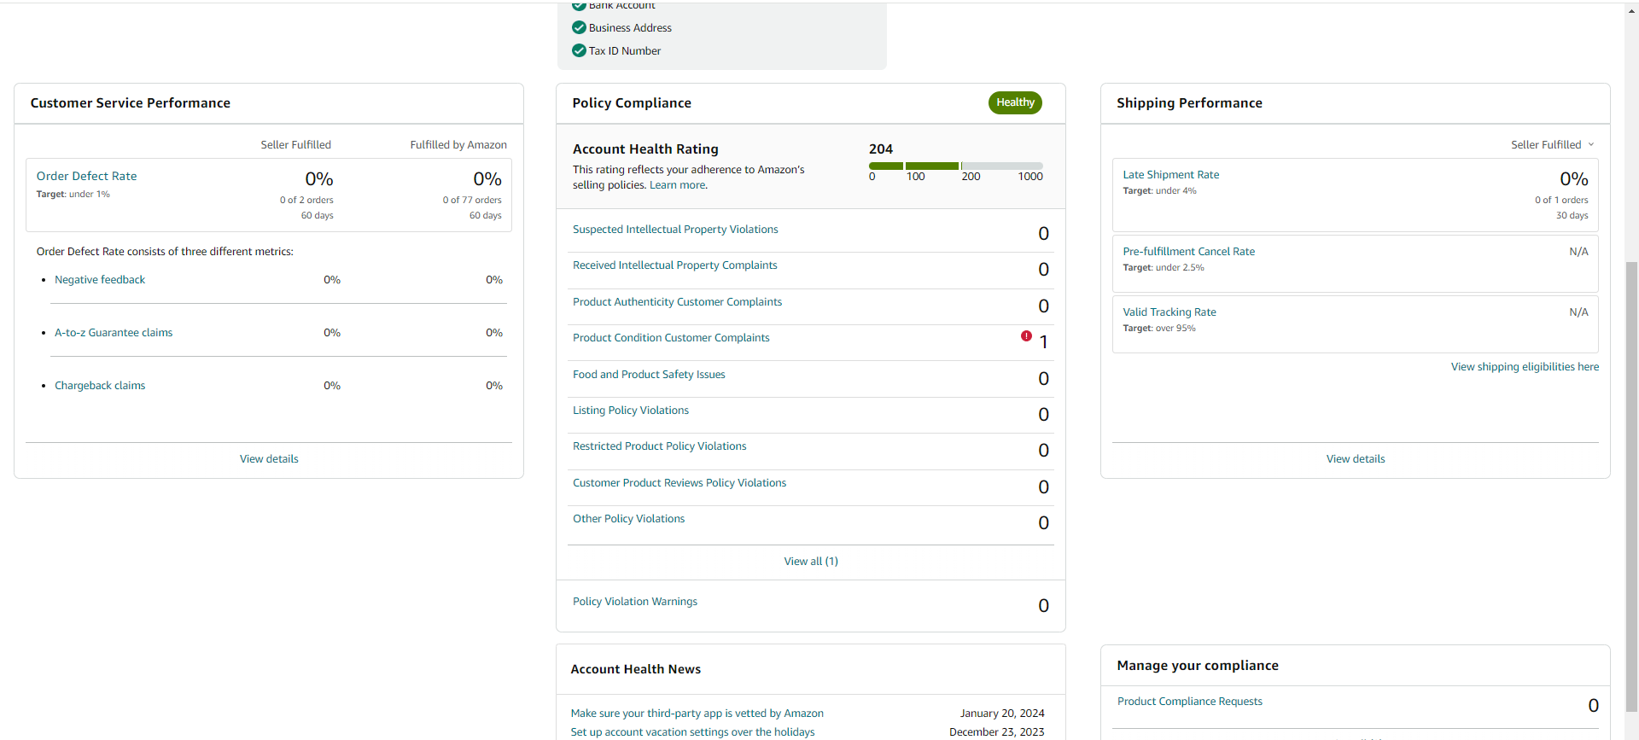The width and height of the screenshot is (1639, 740).
Task: Open Chargeback claims link
Action: pyautogui.click(x=100, y=386)
